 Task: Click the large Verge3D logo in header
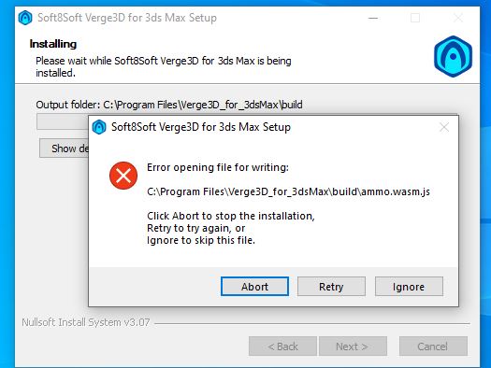pos(453,57)
